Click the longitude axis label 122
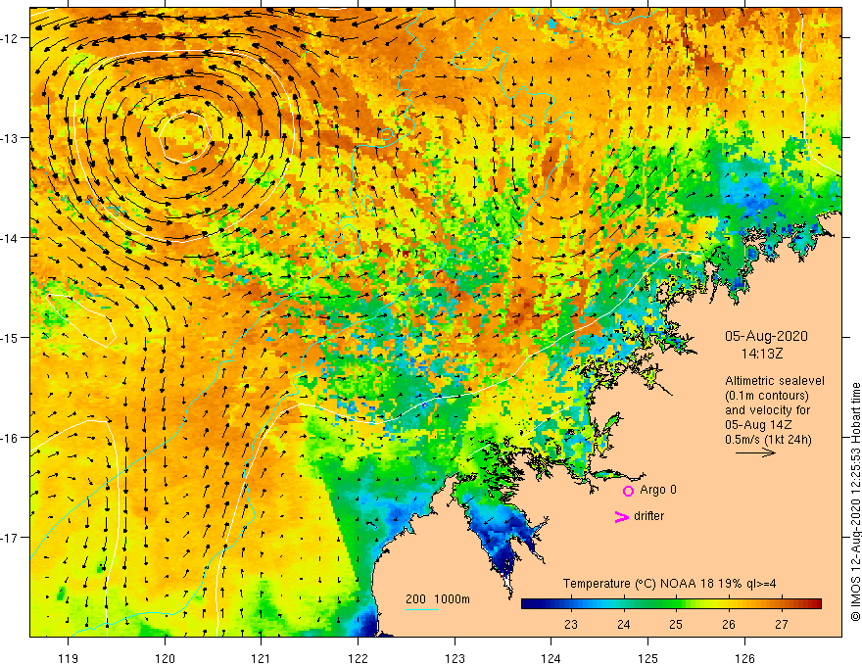Image resolution: width=862 pixels, height=666 pixels. pos(358,658)
